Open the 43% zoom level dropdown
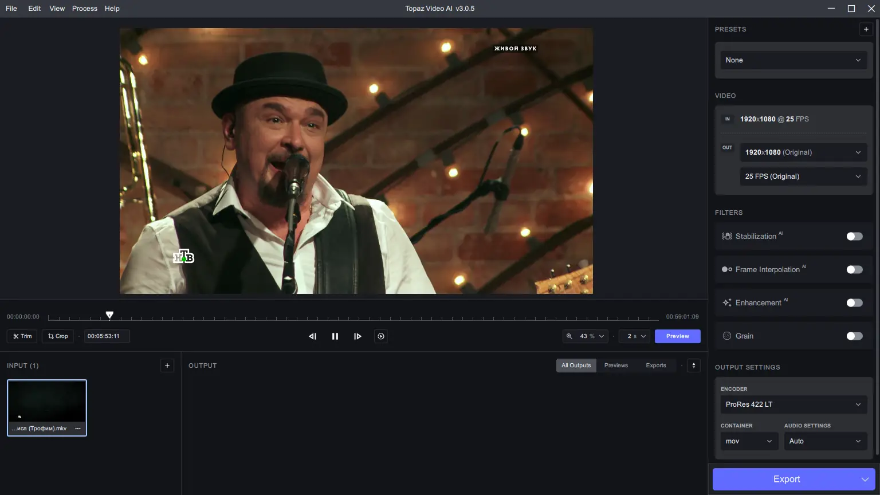 585,336
